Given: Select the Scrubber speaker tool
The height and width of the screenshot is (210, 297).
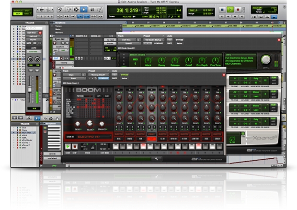Looking at the screenshot, I should pos(92,9).
